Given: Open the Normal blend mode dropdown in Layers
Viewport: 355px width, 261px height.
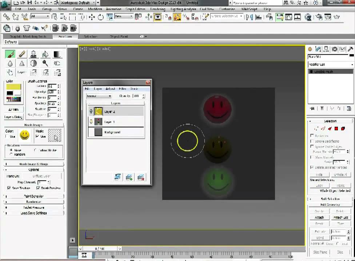Looking at the screenshot, I should point(99,96).
